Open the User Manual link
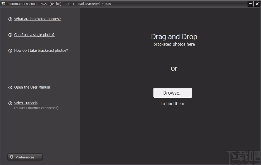261x165 pixels. tap(32, 87)
